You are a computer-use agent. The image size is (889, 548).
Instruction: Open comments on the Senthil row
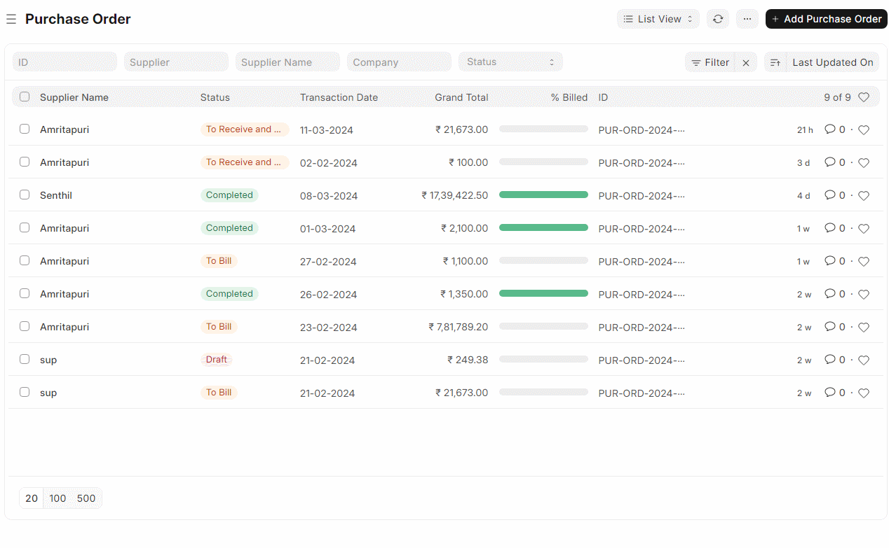(830, 195)
